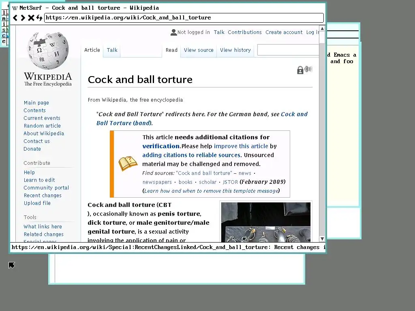The height and width of the screenshot is (311, 415).
Task: Open the user Talk link at top
Action: point(219,32)
